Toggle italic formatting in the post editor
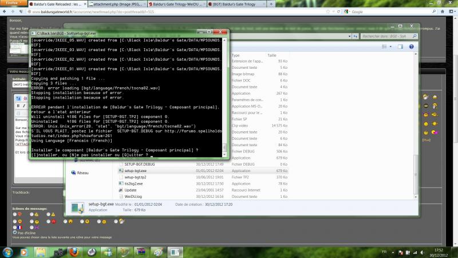 [24, 106]
